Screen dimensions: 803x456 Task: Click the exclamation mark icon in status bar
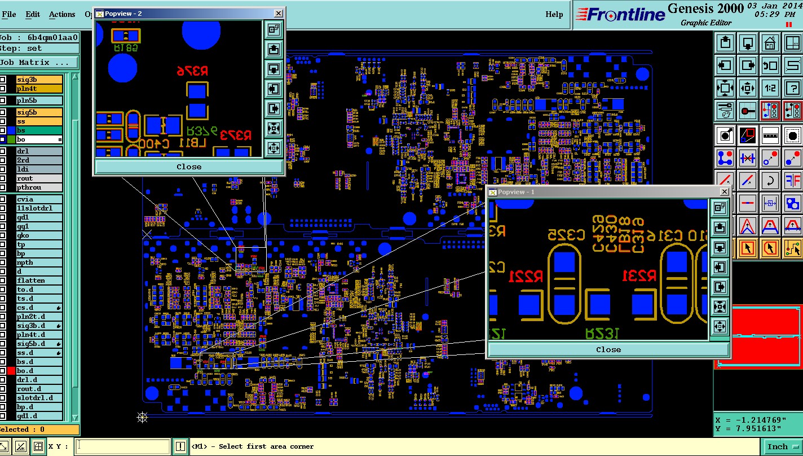180,446
